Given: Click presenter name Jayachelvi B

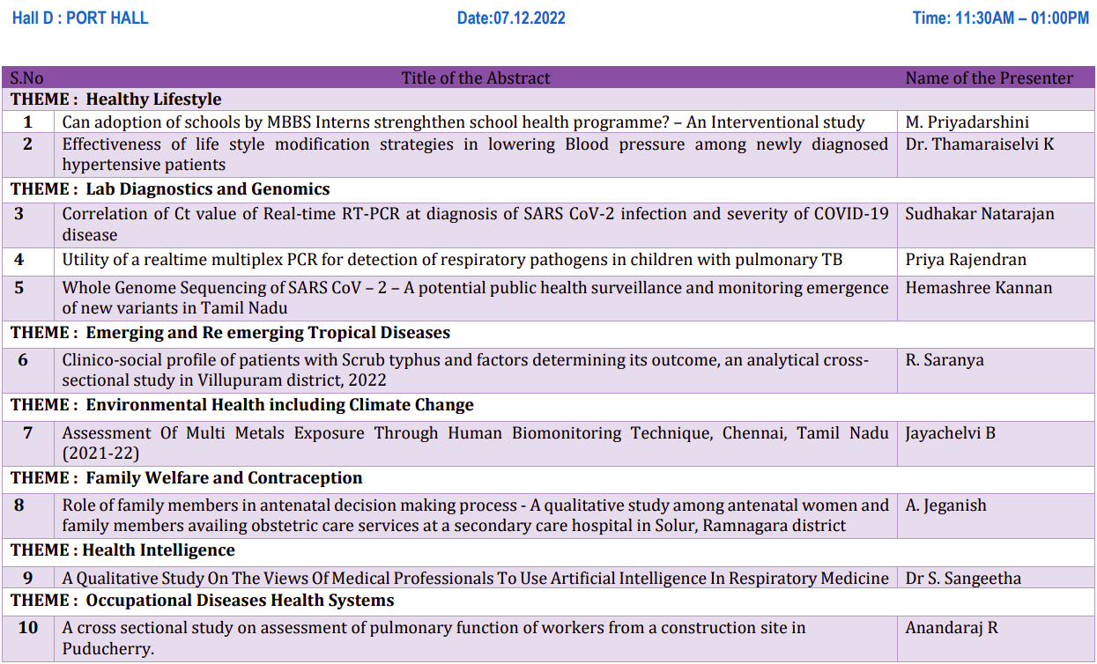Looking at the screenshot, I should click(950, 433).
